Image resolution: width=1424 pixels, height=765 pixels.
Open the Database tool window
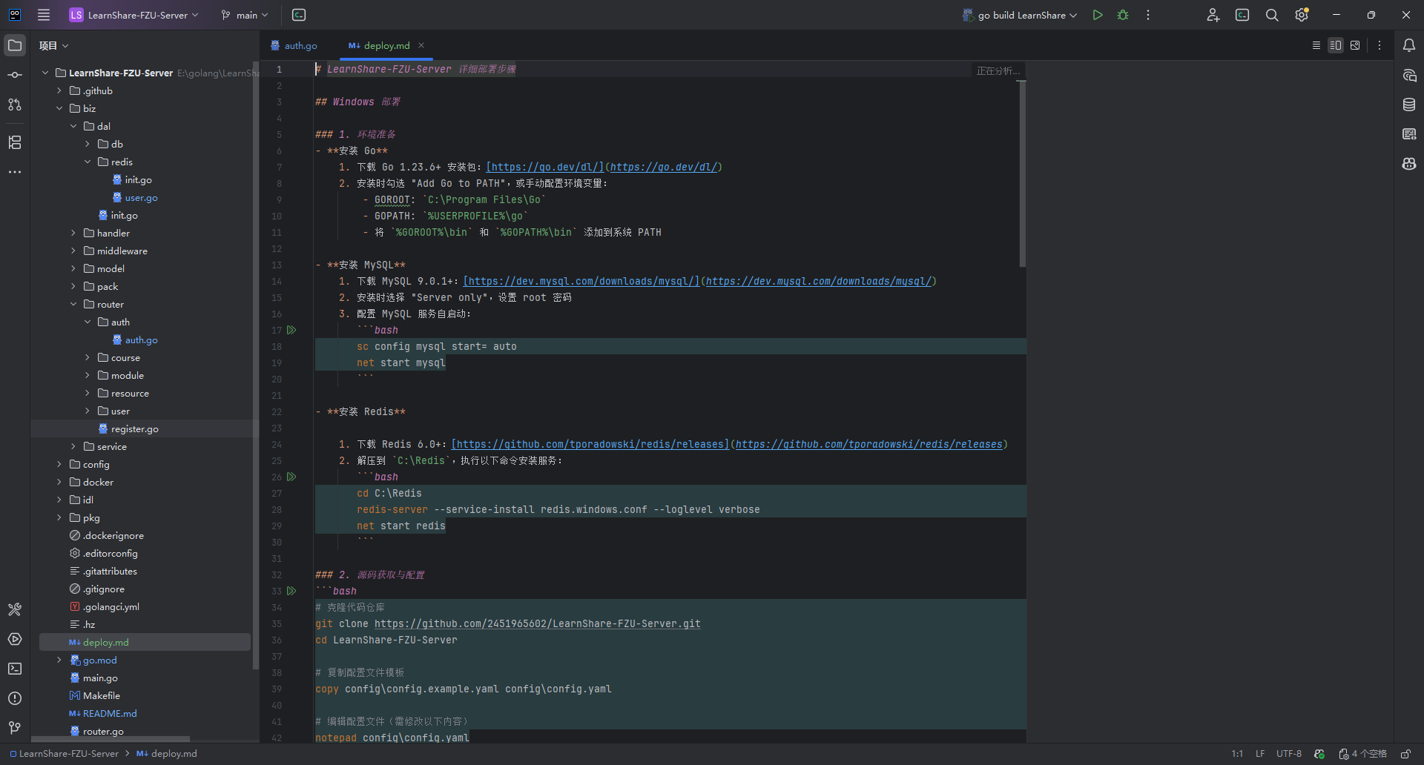point(1409,105)
